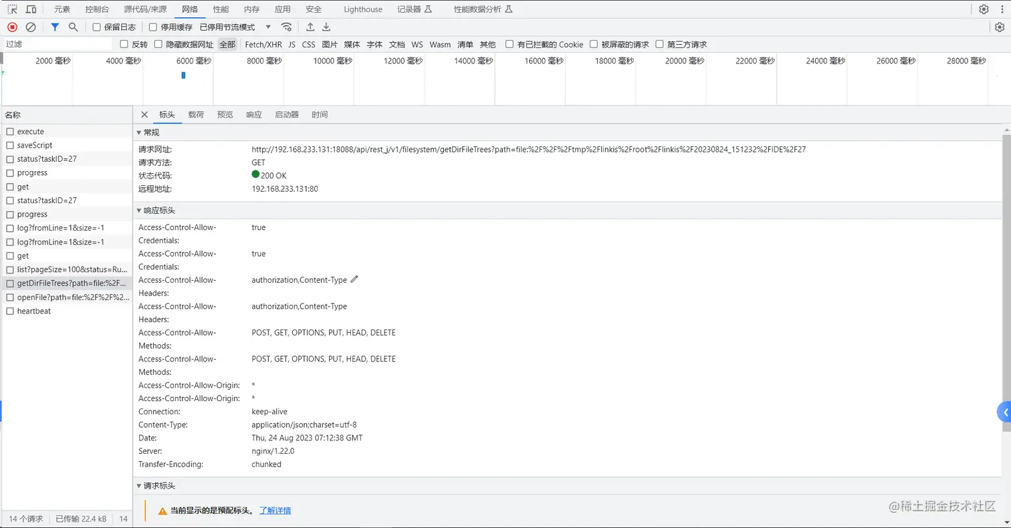Stop recording the network log

coord(12,27)
